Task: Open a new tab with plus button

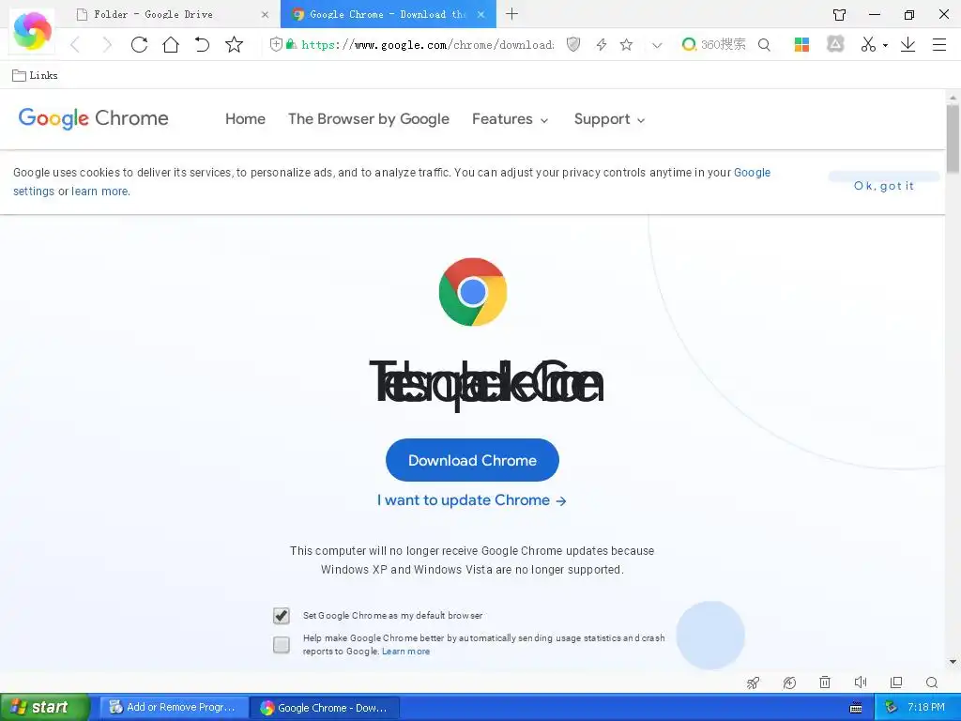Action: click(x=512, y=13)
